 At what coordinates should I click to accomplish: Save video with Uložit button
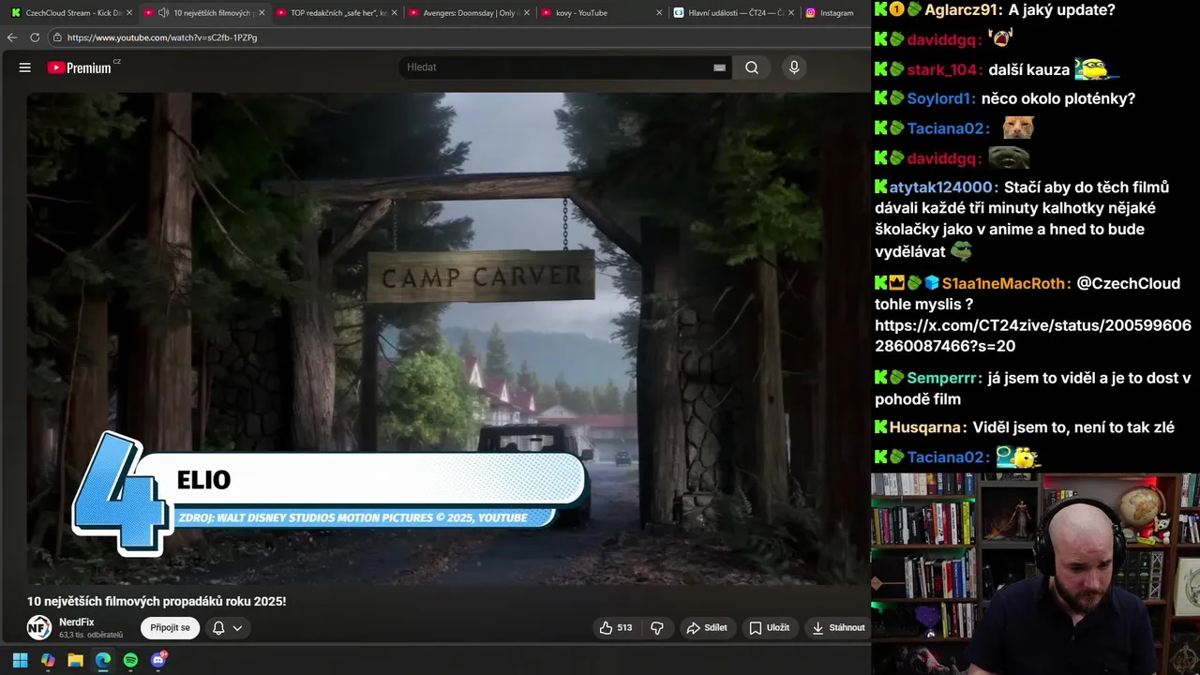pos(769,628)
